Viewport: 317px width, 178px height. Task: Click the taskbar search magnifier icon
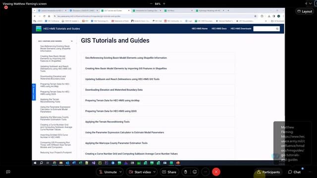click(41, 163)
